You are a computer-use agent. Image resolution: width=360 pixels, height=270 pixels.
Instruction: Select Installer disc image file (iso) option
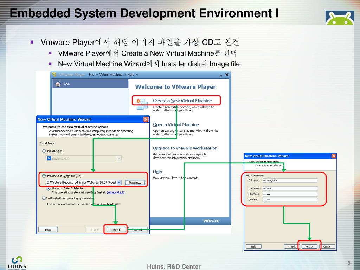pos(44,176)
